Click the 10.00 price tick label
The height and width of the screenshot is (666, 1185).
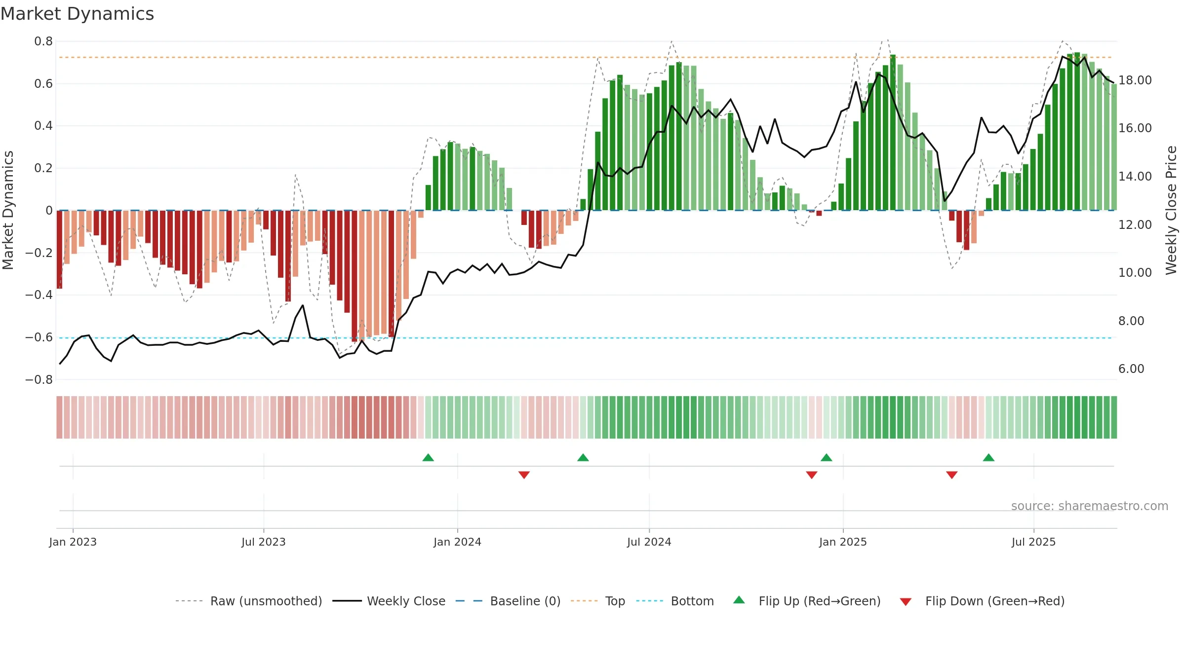point(1135,272)
